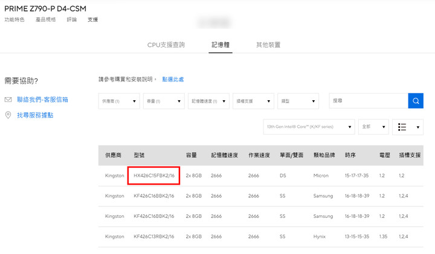
Task: Click the 時序 column header
Action: pyautogui.click(x=350, y=155)
